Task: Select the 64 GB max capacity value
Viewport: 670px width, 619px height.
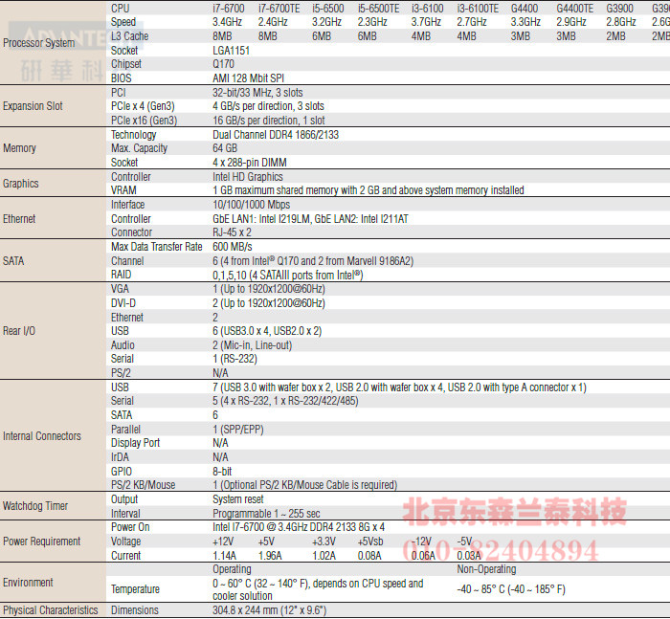Action: coord(225,148)
